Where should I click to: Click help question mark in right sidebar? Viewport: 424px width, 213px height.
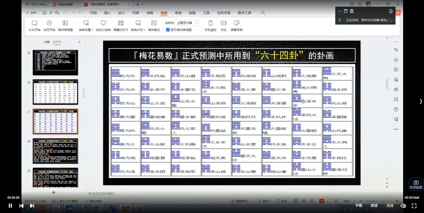[x=396, y=109]
